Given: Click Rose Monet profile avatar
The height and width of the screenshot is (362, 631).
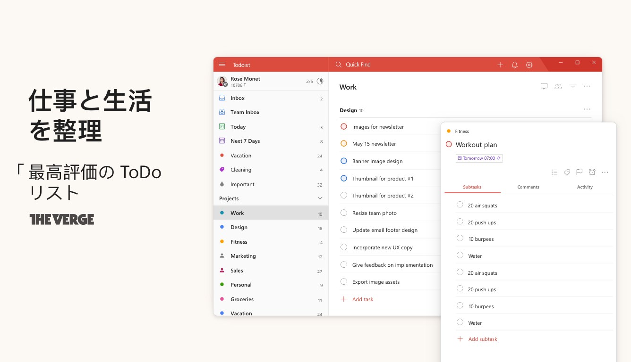Looking at the screenshot, I should point(222,81).
